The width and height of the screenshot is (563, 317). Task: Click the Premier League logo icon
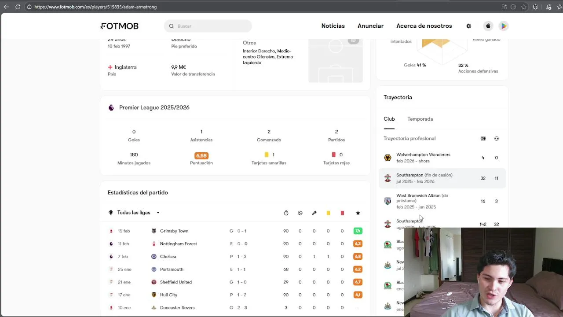[111, 107]
